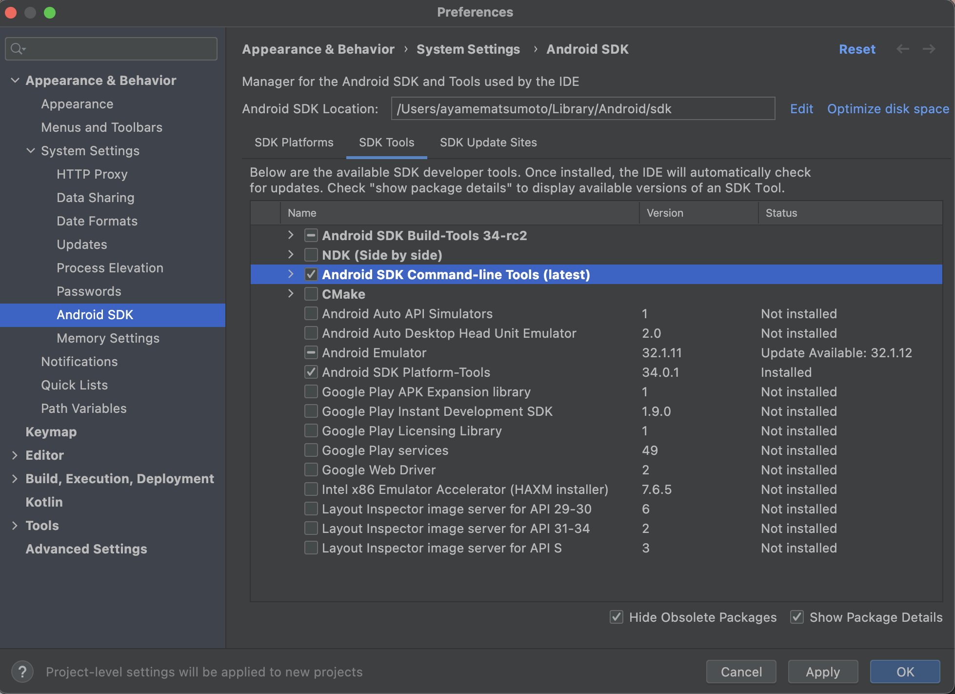Screen dimensions: 955x694
Task: Check Intel x86 Emulator Accelerator box
Action: point(311,489)
